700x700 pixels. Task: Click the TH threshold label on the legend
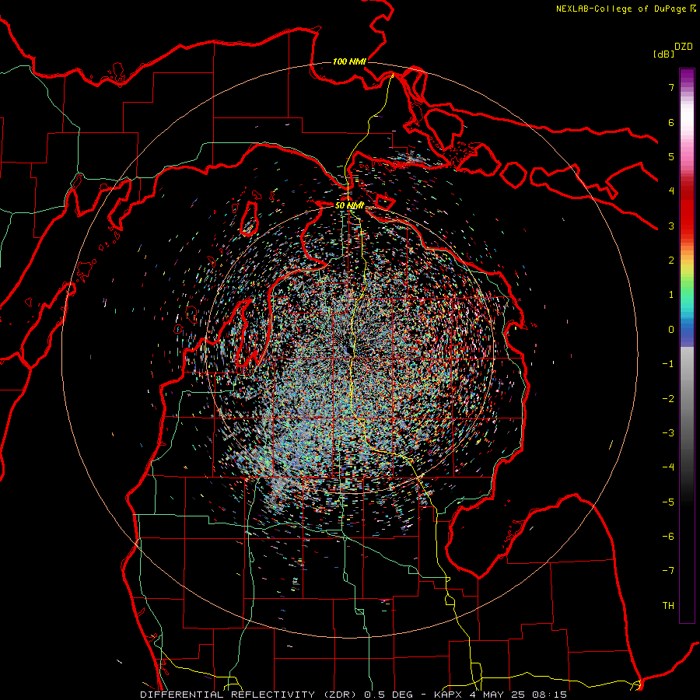tap(668, 605)
